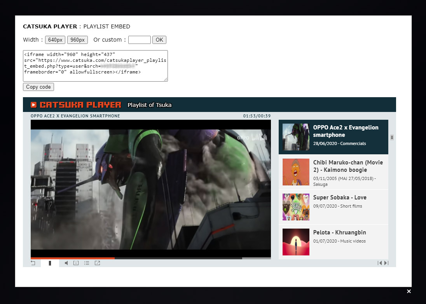
Task: Click 'OPPO ACE2 X EVANGELION SMARTPHONE' video heading
Action: coord(75,116)
